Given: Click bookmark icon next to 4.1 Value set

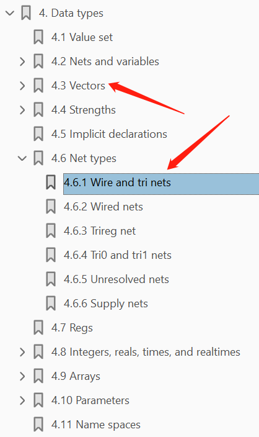Looking at the screenshot, I should point(38,37).
